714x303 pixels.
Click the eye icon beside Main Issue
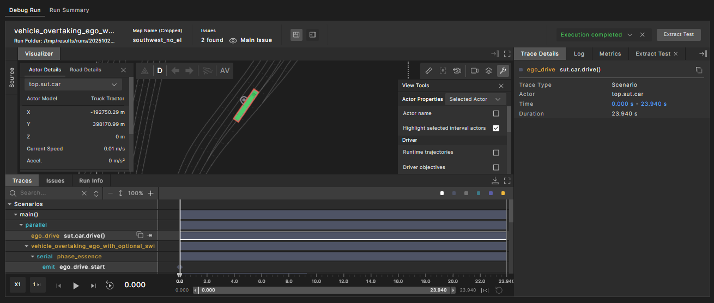point(233,40)
